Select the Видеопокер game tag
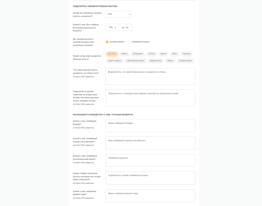 (156, 61)
